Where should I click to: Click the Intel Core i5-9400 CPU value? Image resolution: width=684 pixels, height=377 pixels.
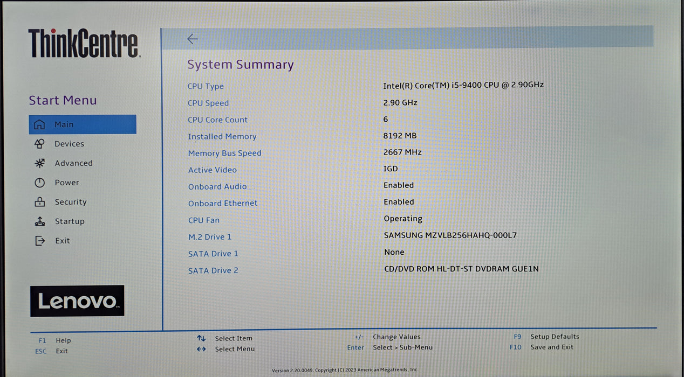click(x=463, y=85)
